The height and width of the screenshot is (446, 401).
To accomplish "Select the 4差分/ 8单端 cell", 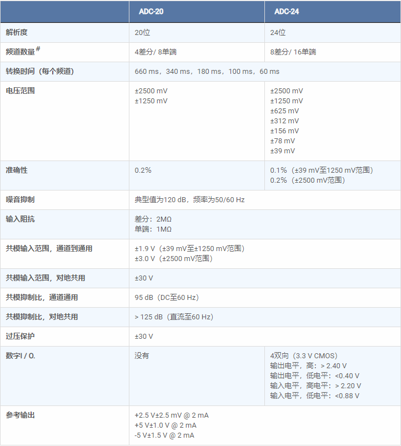I will pyautogui.click(x=156, y=52).
